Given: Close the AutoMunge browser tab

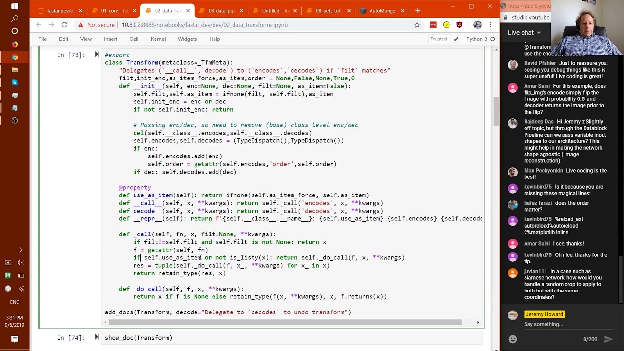Looking at the screenshot, I should [402, 11].
